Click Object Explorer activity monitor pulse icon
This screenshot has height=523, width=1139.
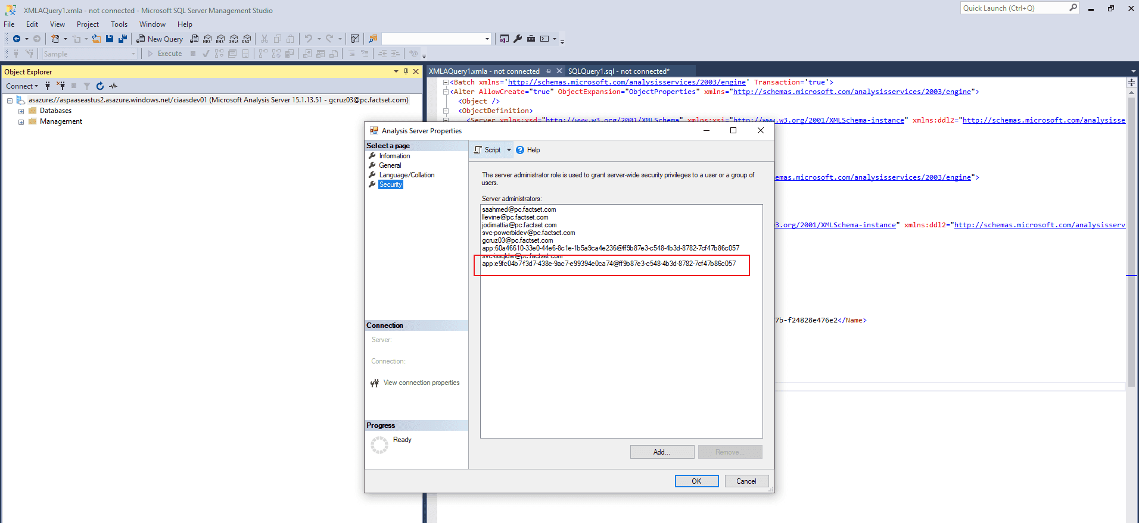[113, 86]
